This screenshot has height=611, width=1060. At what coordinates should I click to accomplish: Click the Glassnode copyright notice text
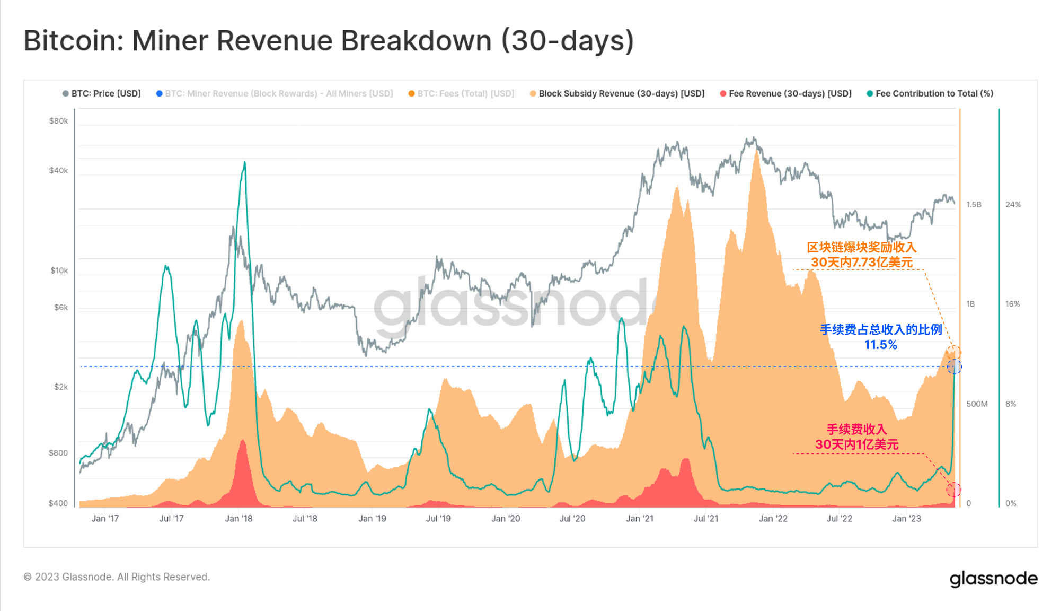(117, 577)
